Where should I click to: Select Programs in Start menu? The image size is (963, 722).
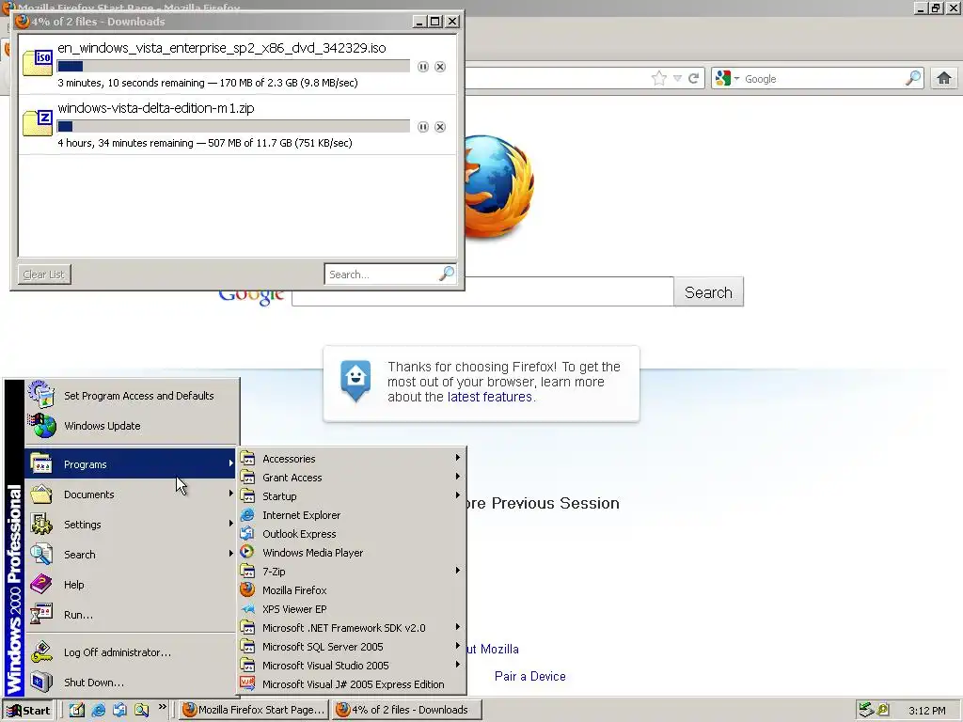pos(132,464)
